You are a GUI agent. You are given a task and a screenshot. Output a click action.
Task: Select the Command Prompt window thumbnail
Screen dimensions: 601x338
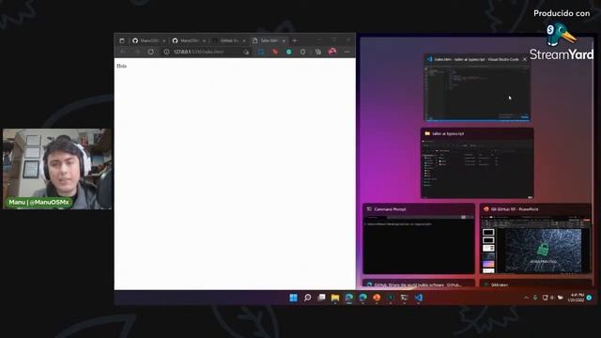(x=419, y=238)
